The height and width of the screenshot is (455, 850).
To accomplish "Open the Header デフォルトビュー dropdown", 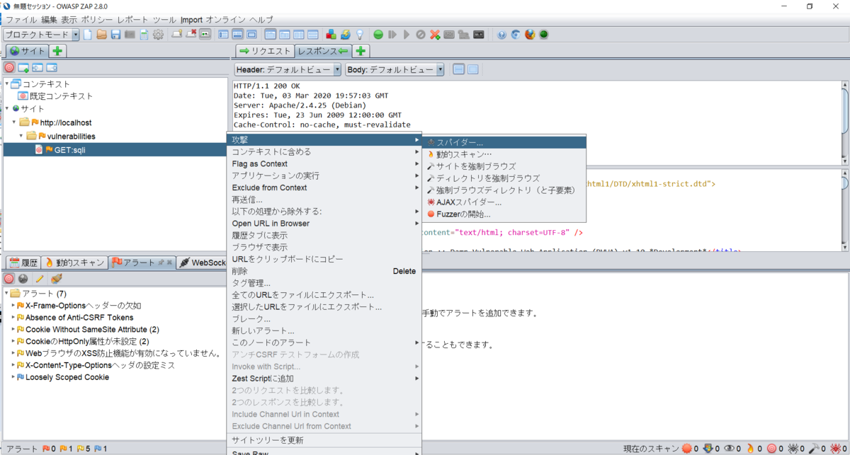I will (x=287, y=69).
